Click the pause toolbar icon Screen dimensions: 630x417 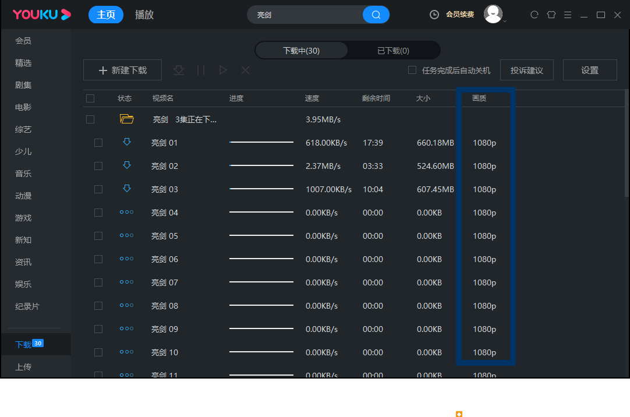[201, 70]
